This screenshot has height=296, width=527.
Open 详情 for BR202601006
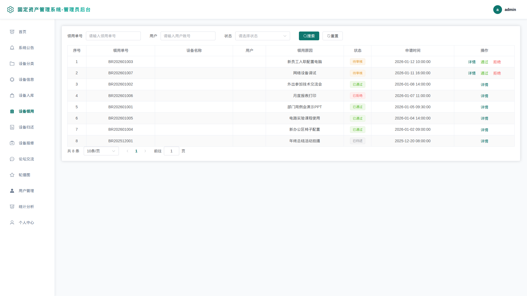[484, 96]
